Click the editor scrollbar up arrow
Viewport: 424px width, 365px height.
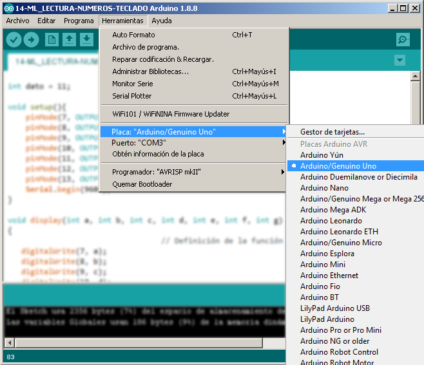pos(415,76)
